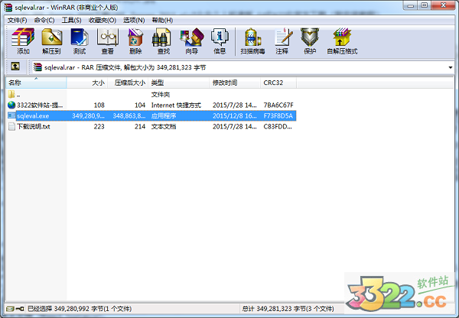Screen dimensions: 459x318
Task: Open the 收藏夹(O) menu
Action: click(103, 20)
